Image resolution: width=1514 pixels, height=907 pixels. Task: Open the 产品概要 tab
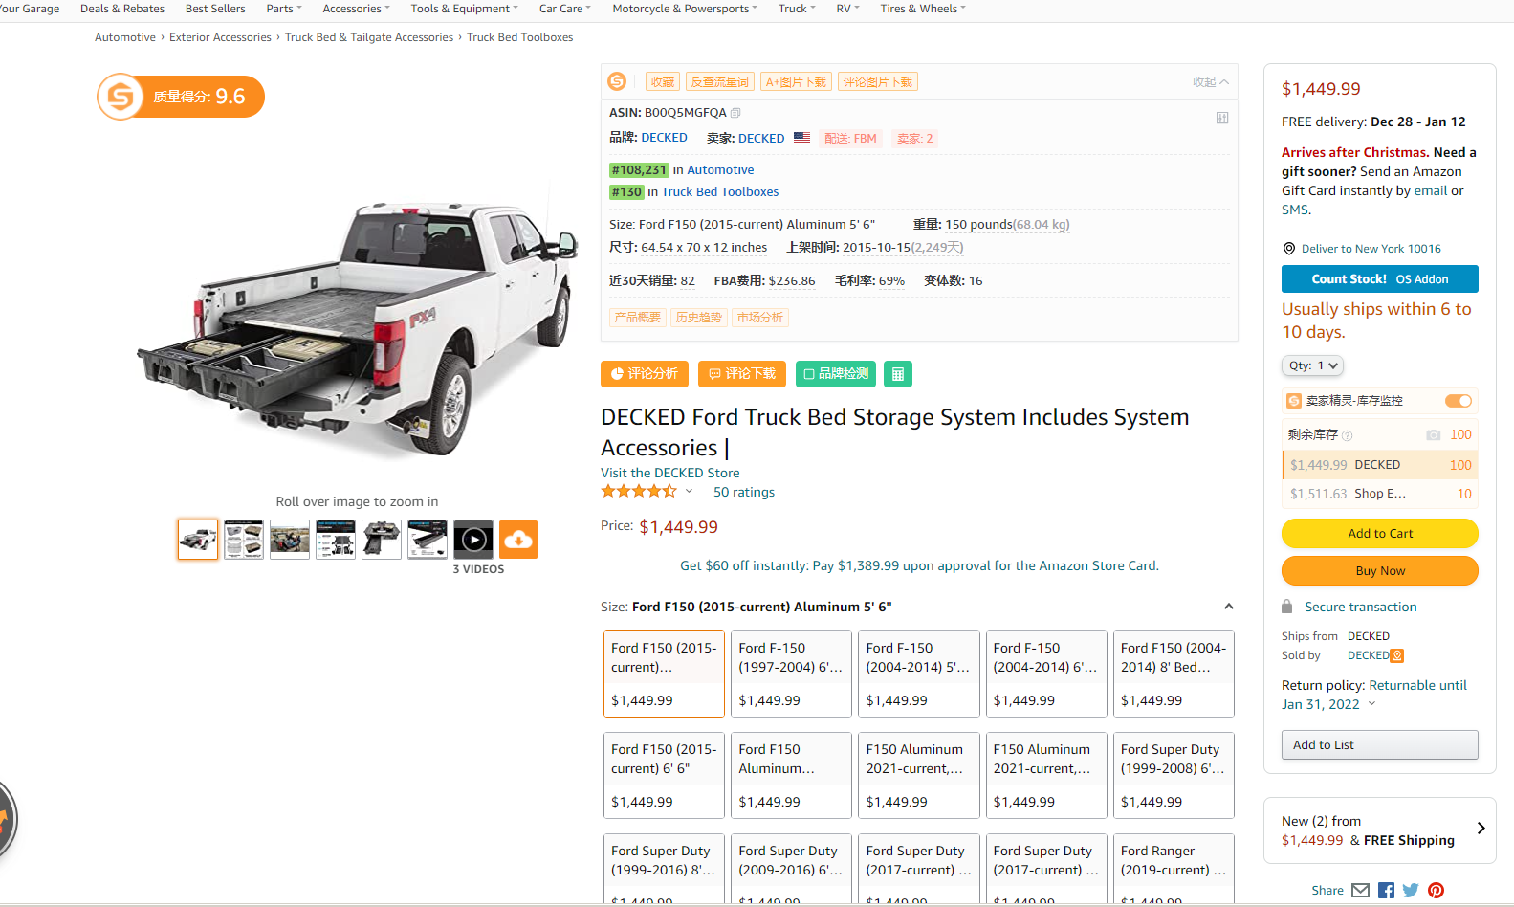click(638, 318)
